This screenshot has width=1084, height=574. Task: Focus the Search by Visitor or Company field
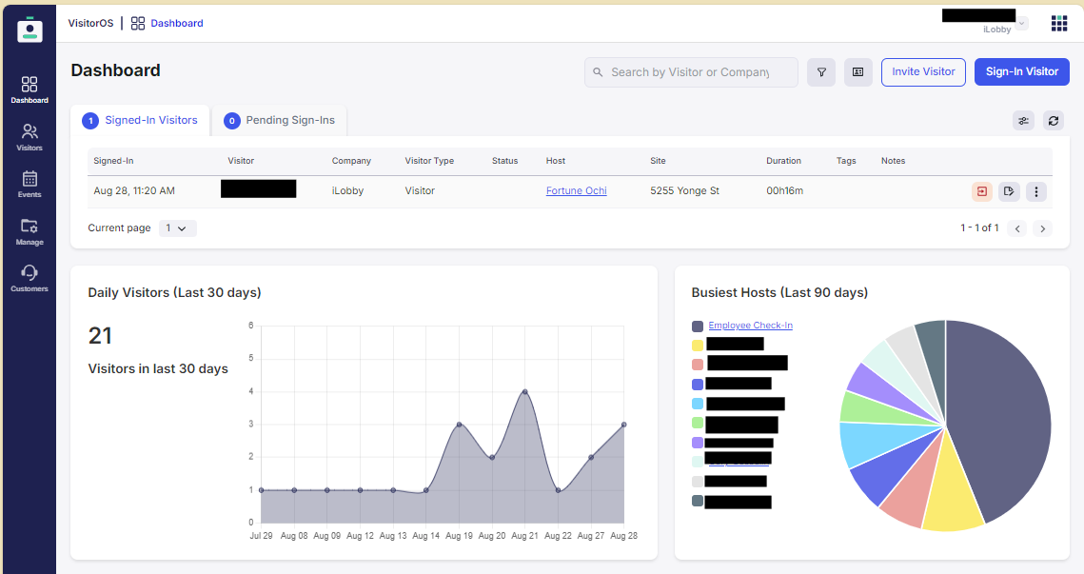coord(691,72)
